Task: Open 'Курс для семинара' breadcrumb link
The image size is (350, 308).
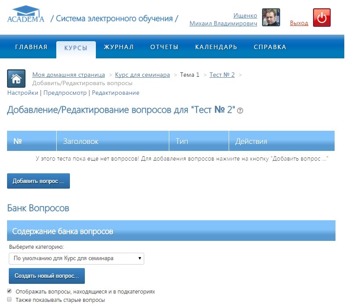Action: pos(142,75)
